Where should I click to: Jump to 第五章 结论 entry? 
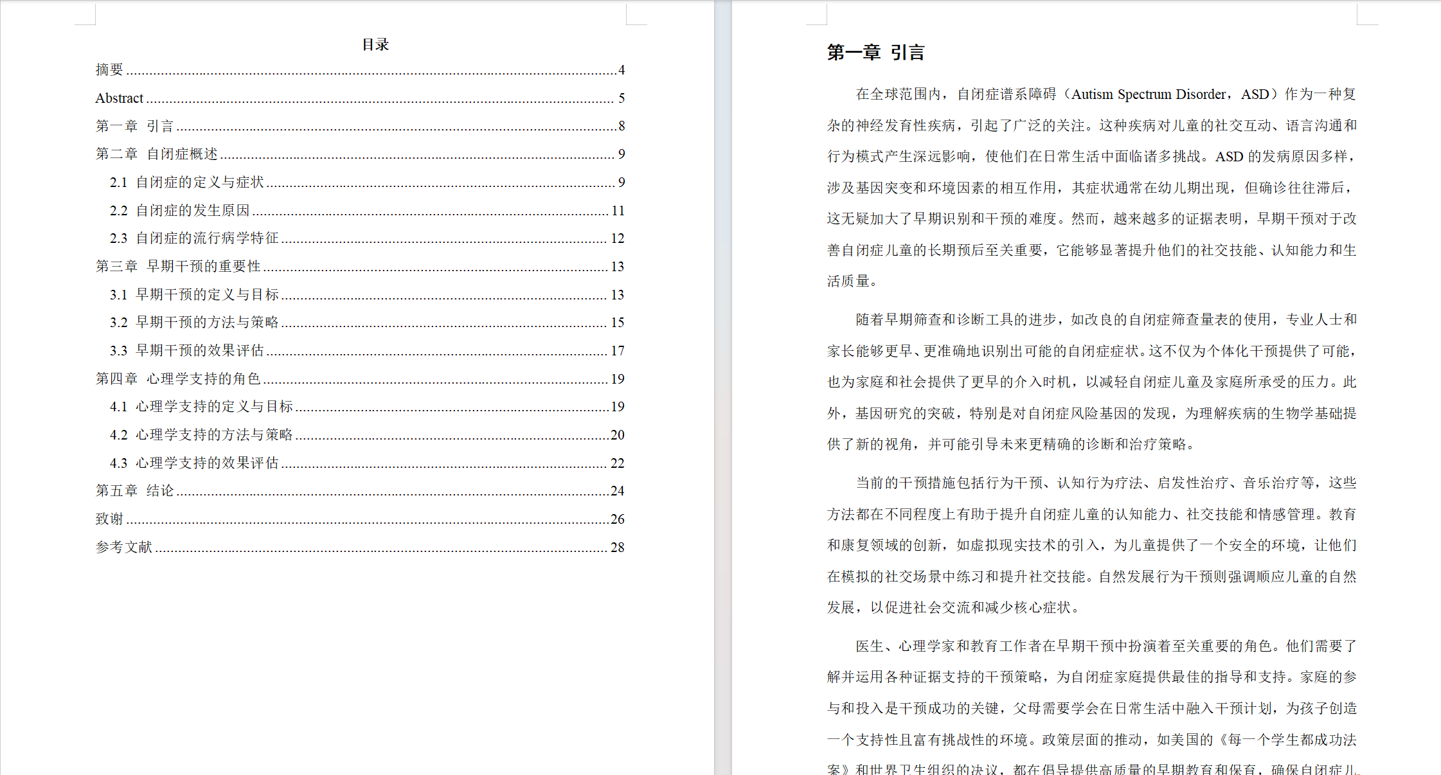135,491
